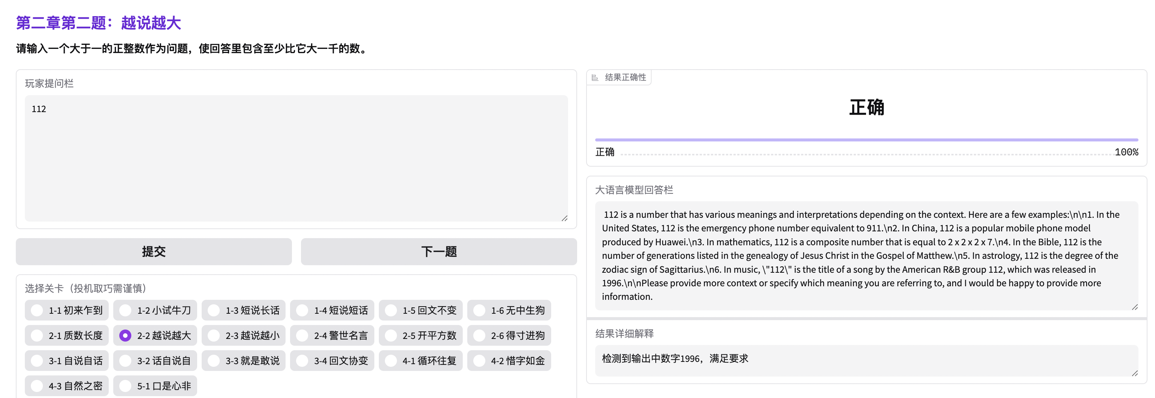Click the 正确 100% confidence bar
This screenshot has width=1155, height=398.
(866, 140)
